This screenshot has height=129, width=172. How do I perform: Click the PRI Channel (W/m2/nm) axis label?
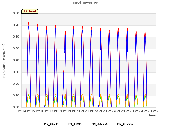pyautogui.click(x=4, y=61)
